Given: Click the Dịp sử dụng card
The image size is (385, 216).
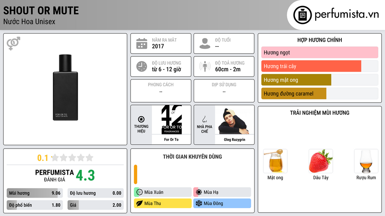Looking at the screenshot, I should pyautogui.click(x=224, y=91).
